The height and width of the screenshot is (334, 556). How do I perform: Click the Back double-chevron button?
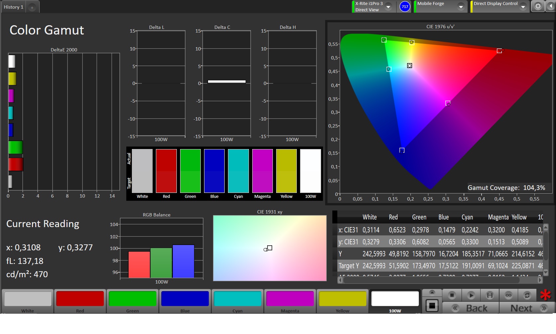click(470, 308)
